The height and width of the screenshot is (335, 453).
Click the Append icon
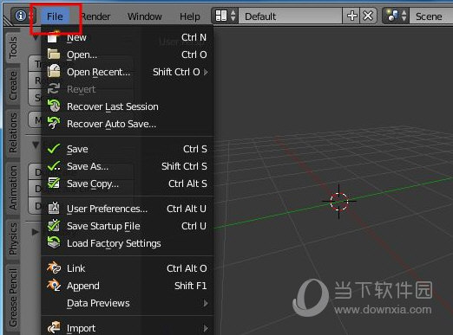54,286
